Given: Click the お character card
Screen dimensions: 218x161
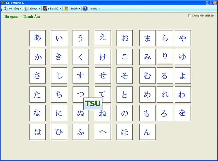Looking at the screenshot, I should (x=125, y=38).
